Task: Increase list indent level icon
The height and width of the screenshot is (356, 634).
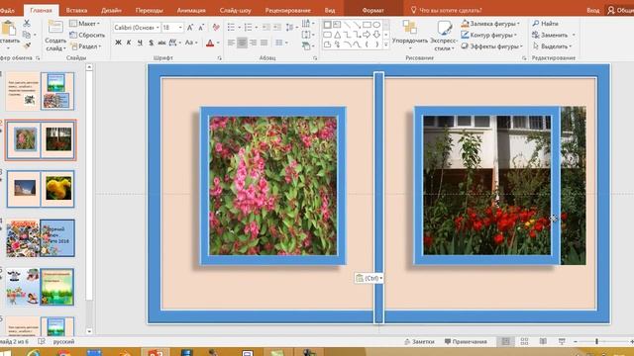Action: [x=277, y=28]
